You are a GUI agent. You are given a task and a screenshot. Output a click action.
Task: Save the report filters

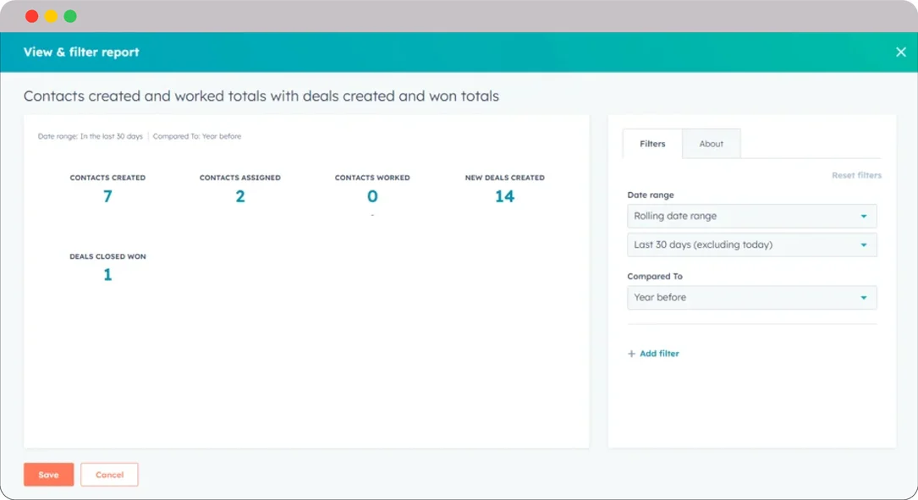(48, 475)
